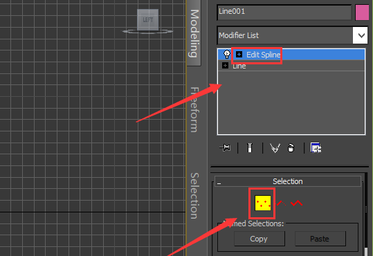Click Make Unique icon

pyautogui.click(x=275, y=148)
